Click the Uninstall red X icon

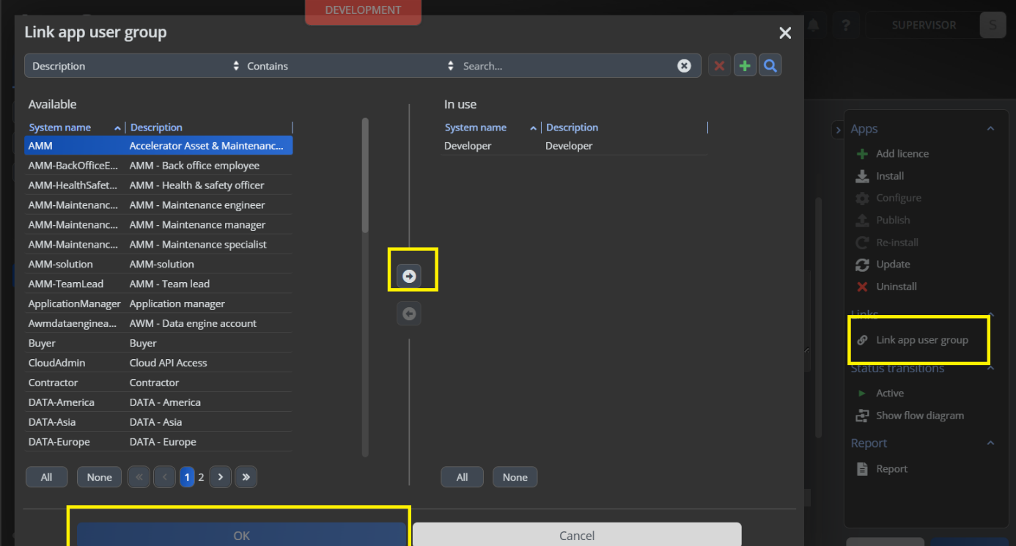click(x=862, y=287)
